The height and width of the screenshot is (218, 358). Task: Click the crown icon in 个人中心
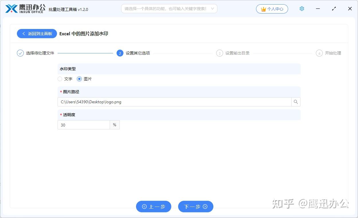coord(263,9)
